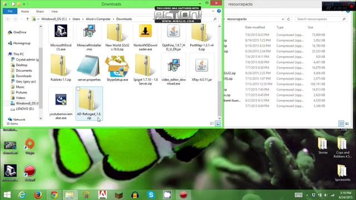Sort by Date modified column in resourcepacks
356x200 pixels.
click(255, 27)
